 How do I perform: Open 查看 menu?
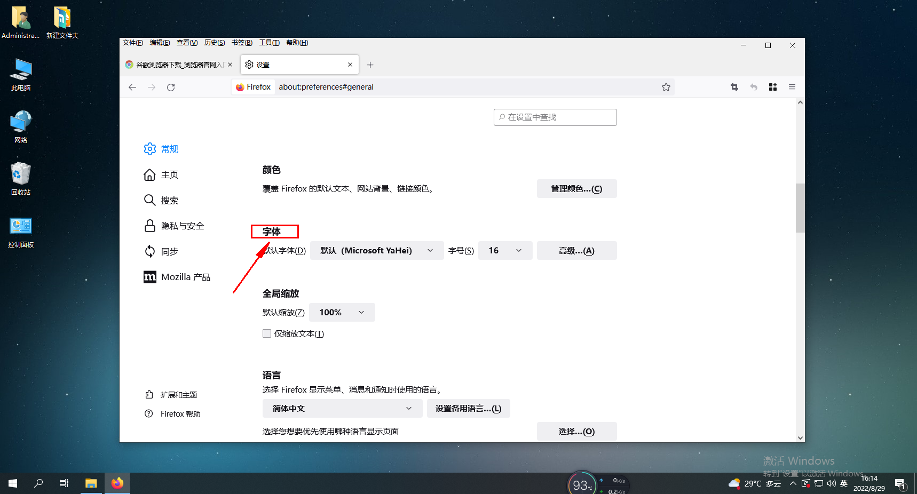187,43
